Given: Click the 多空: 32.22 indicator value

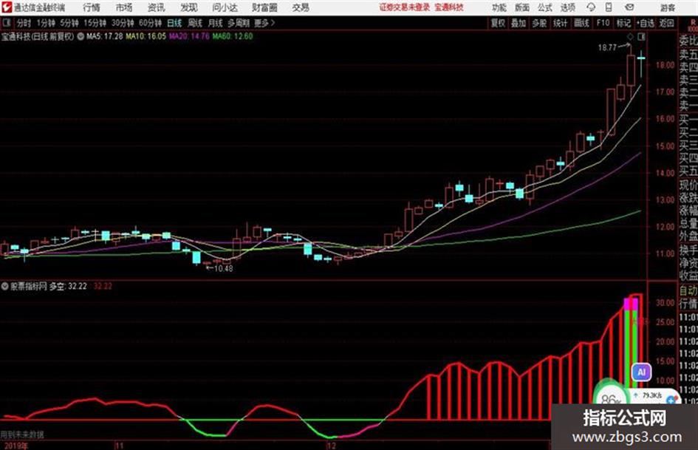Looking at the screenshot, I should pos(68,286).
